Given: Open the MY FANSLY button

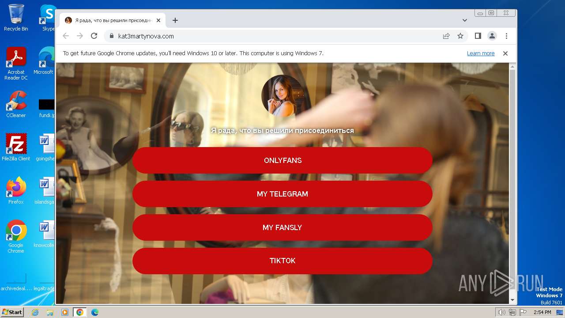Looking at the screenshot, I should pos(282,227).
